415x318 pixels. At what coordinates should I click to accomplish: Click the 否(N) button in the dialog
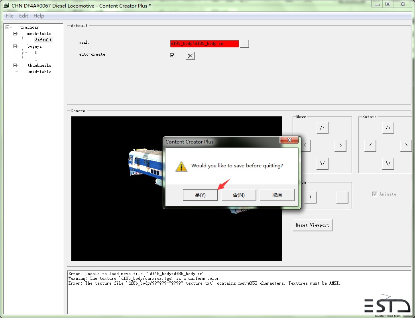tap(238, 195)
